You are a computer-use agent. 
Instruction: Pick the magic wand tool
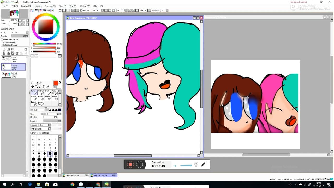click(x=40, y=83)
